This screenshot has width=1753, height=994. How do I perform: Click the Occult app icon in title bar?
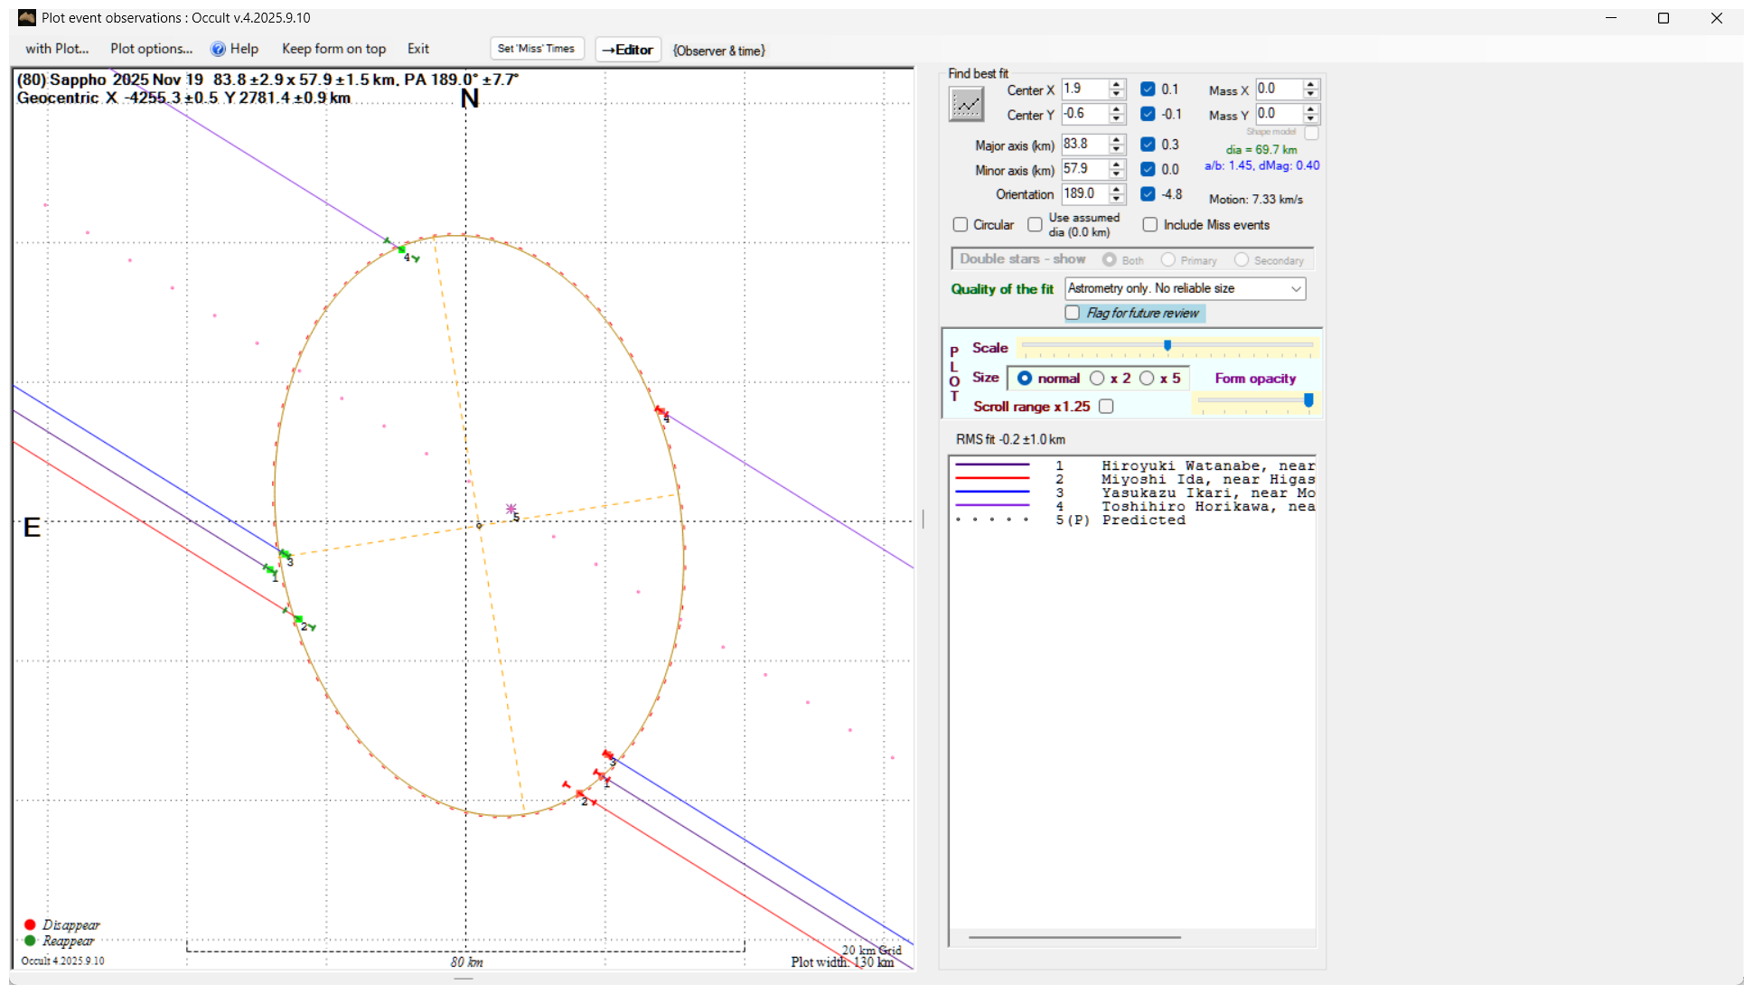pyautogui.click(x=27, y=17)
